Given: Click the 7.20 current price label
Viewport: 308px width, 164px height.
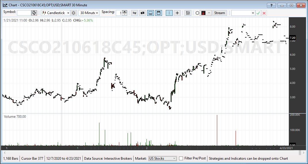Looking at the screenshot, I should pos(292,38).
